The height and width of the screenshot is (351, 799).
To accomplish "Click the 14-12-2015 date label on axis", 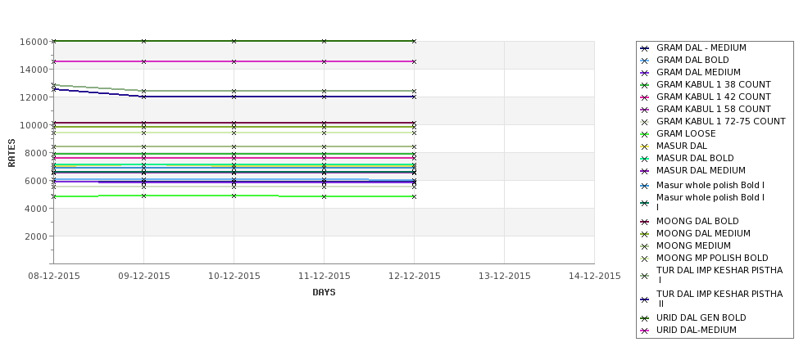I will (x=595, y=277).
